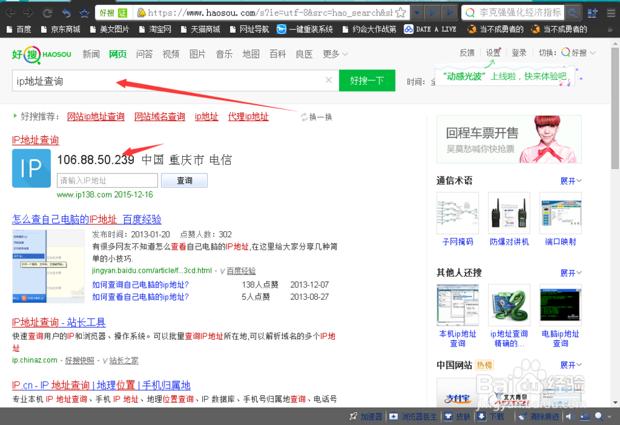Expand the 其他人还搜 section with 展开
This screenshot has width=620, height=425.
click(571, 273)
